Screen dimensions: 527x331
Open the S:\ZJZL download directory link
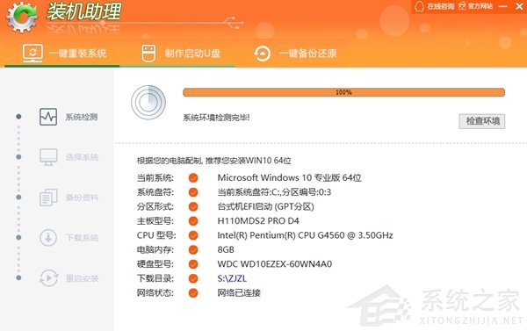click(232, 278)
